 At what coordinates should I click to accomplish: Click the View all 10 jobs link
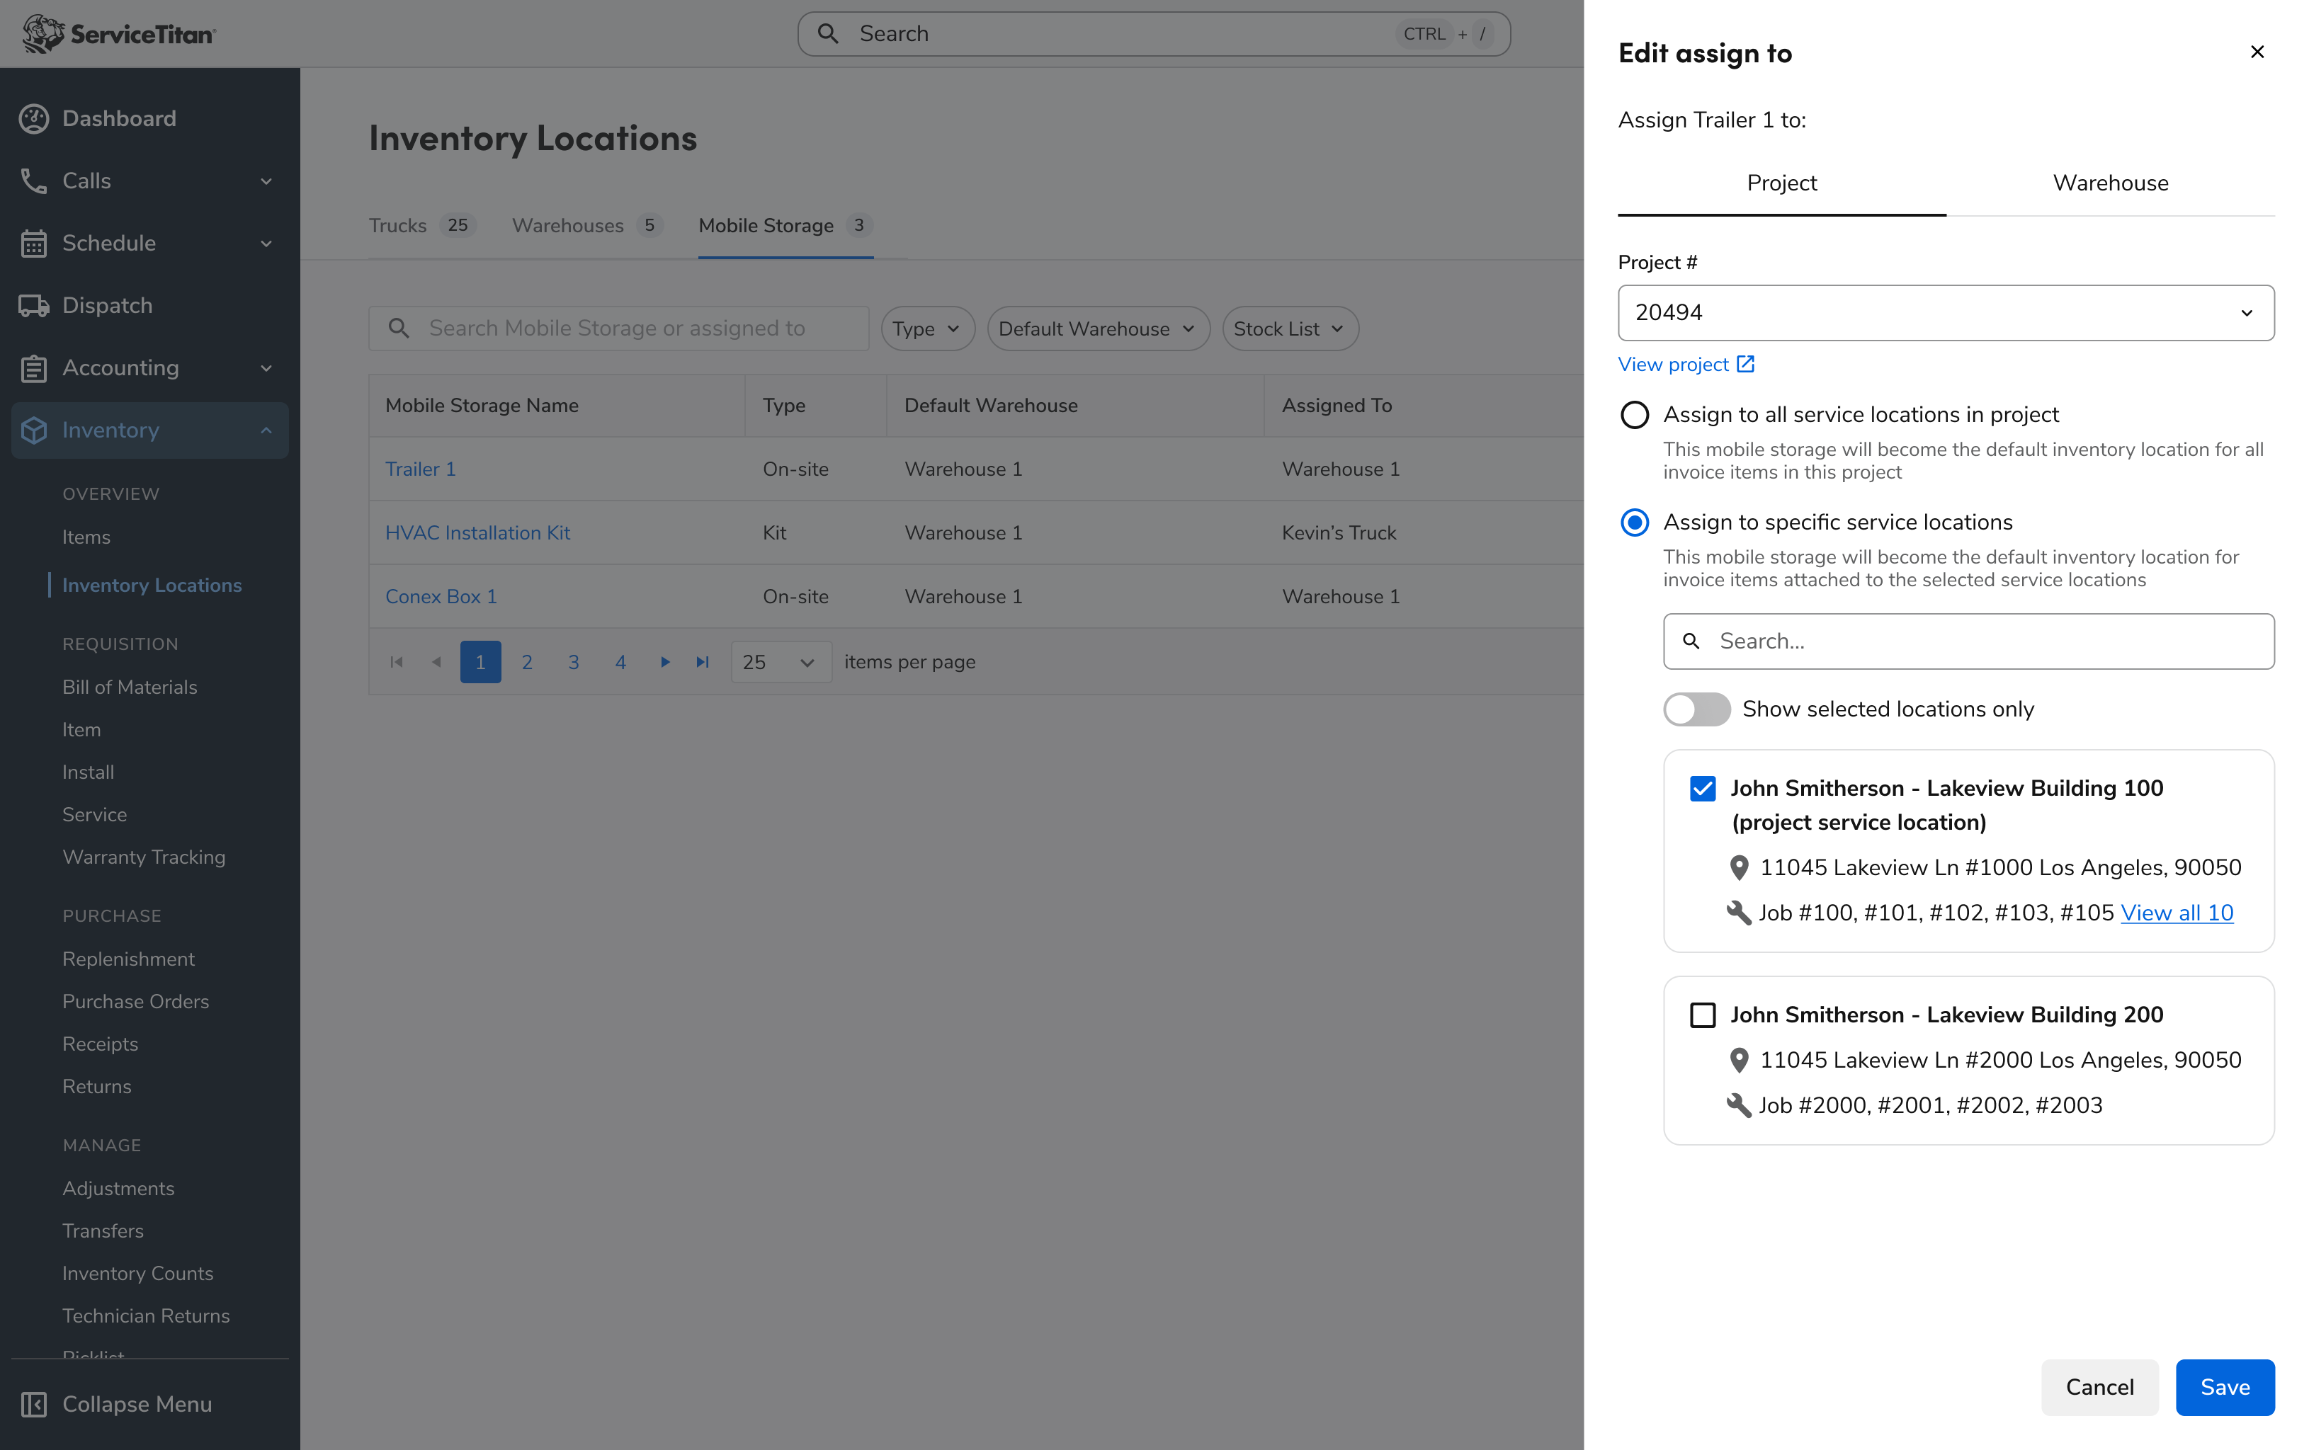2176,913
